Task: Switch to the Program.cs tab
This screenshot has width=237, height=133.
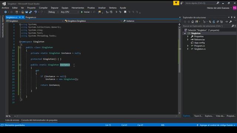Action: (31, 17)
